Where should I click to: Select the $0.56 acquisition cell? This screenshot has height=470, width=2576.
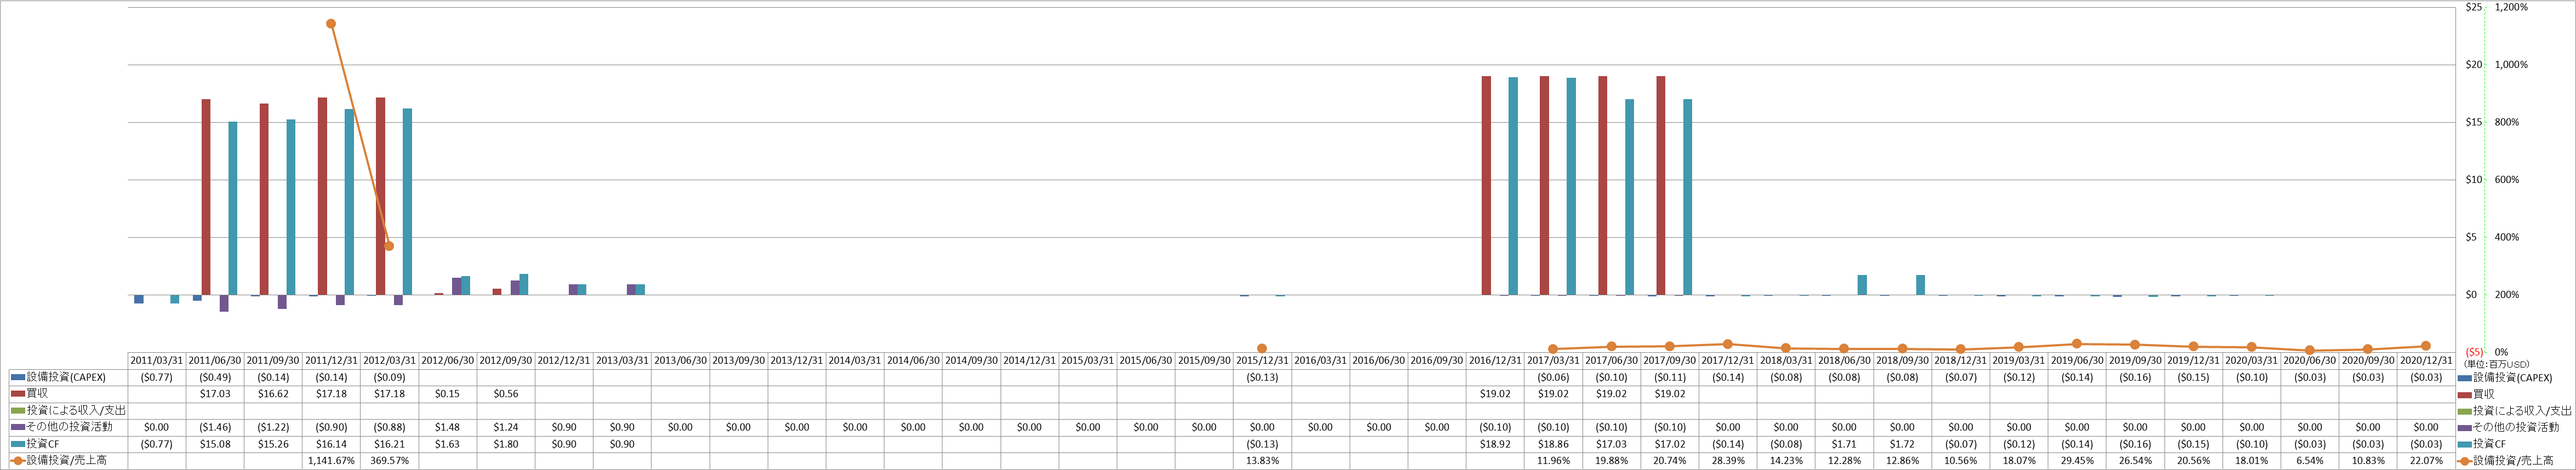506,394
